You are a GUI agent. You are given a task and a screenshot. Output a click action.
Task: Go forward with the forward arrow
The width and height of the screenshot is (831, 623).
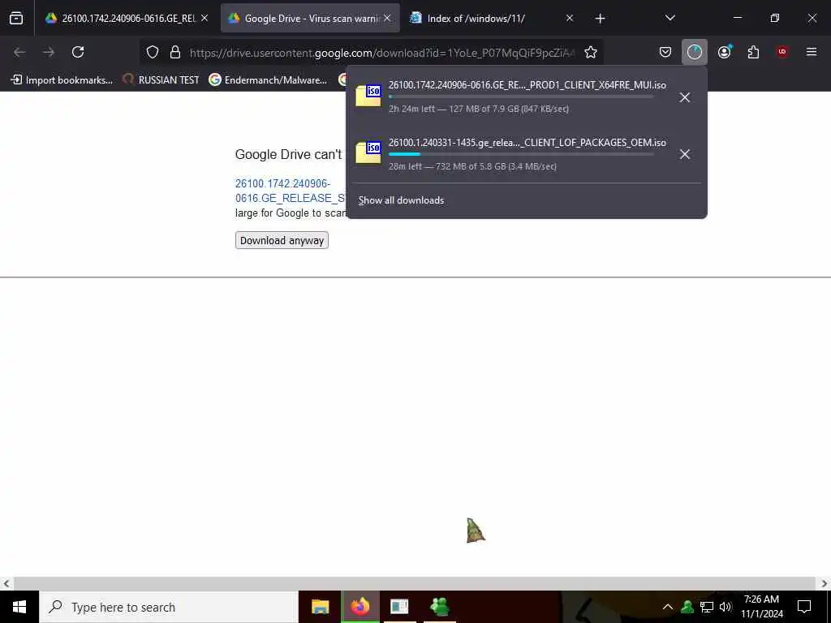(49, 52)
